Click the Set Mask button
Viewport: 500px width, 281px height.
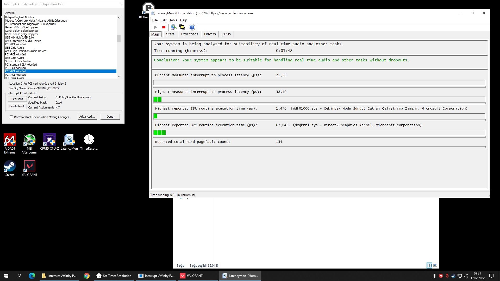tap(17, 99)
